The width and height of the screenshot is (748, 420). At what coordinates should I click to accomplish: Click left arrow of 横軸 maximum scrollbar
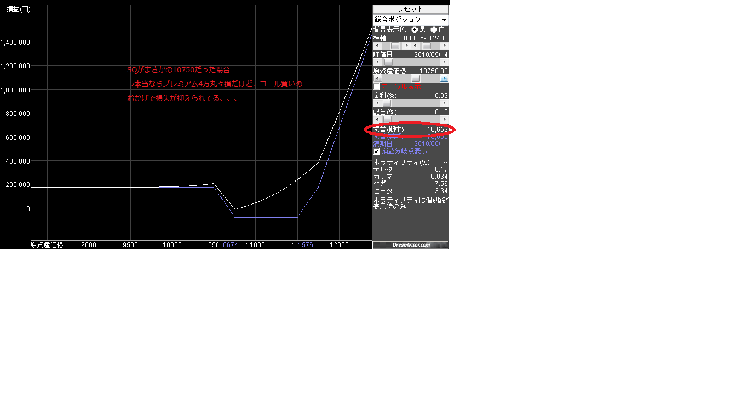[415, 46]
